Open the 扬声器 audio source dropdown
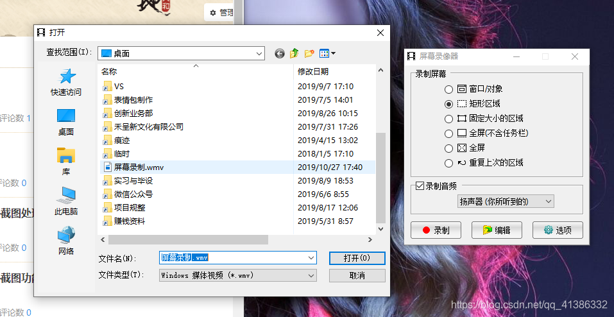The height and width of the screenshot is (317, 614). 506,201
